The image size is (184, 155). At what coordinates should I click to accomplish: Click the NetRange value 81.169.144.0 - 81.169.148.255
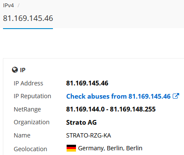tap(111, 109)
